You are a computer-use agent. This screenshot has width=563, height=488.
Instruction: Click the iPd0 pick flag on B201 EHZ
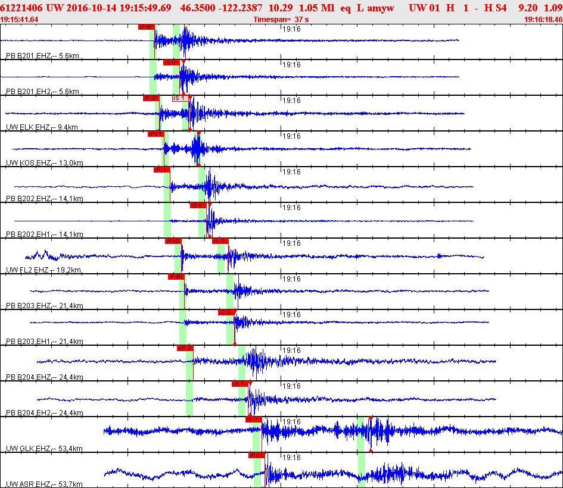(x=146, y=27)
